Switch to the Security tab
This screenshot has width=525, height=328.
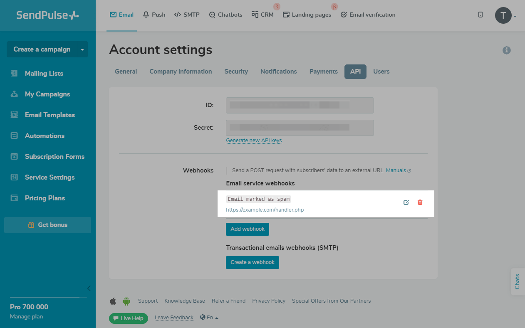236,72
